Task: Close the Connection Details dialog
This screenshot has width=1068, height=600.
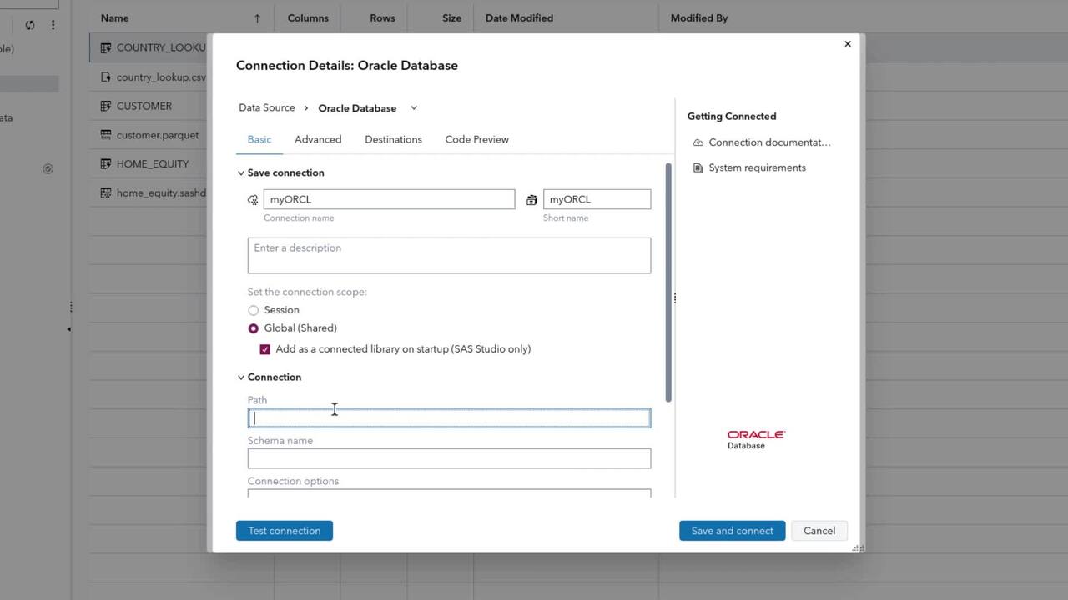Action: pos(848,44)
